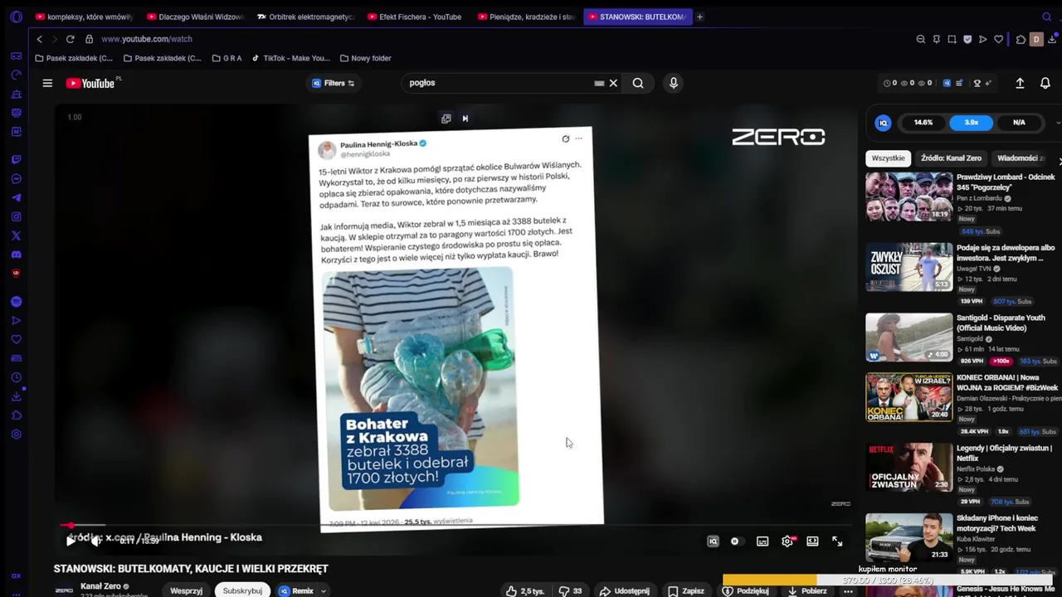Switch to 'Orbitrek elektromagnetyczny' tab
Viewport: 1062px width, 597px height.
click(305, 17)
